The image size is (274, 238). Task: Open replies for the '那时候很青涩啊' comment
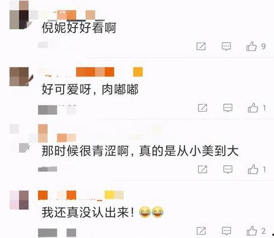click(228, 170)
